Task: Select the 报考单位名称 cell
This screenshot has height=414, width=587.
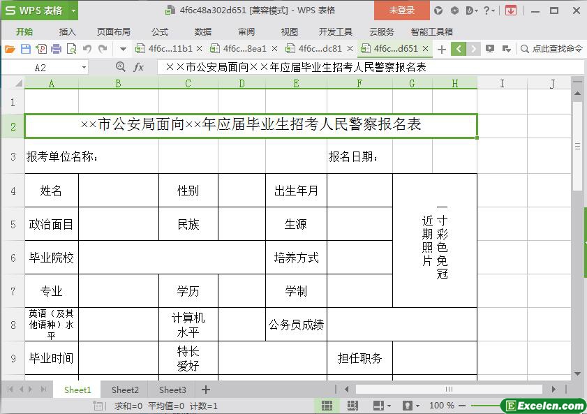Action: tap(63, 156)
